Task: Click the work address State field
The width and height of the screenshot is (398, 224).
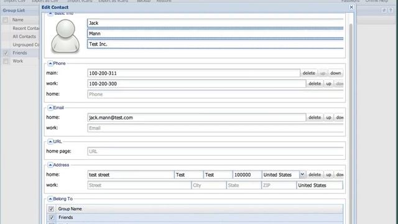Action: [244, 185]
